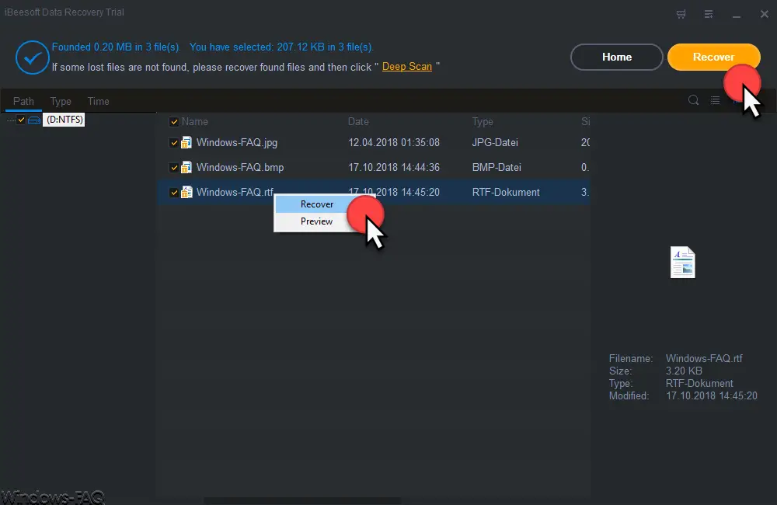Image resolution: width=777 pixels, height=505 pixels.
Task: Click the 'Founded 0.20 MB' status text
Action: [x=116, y=47]
